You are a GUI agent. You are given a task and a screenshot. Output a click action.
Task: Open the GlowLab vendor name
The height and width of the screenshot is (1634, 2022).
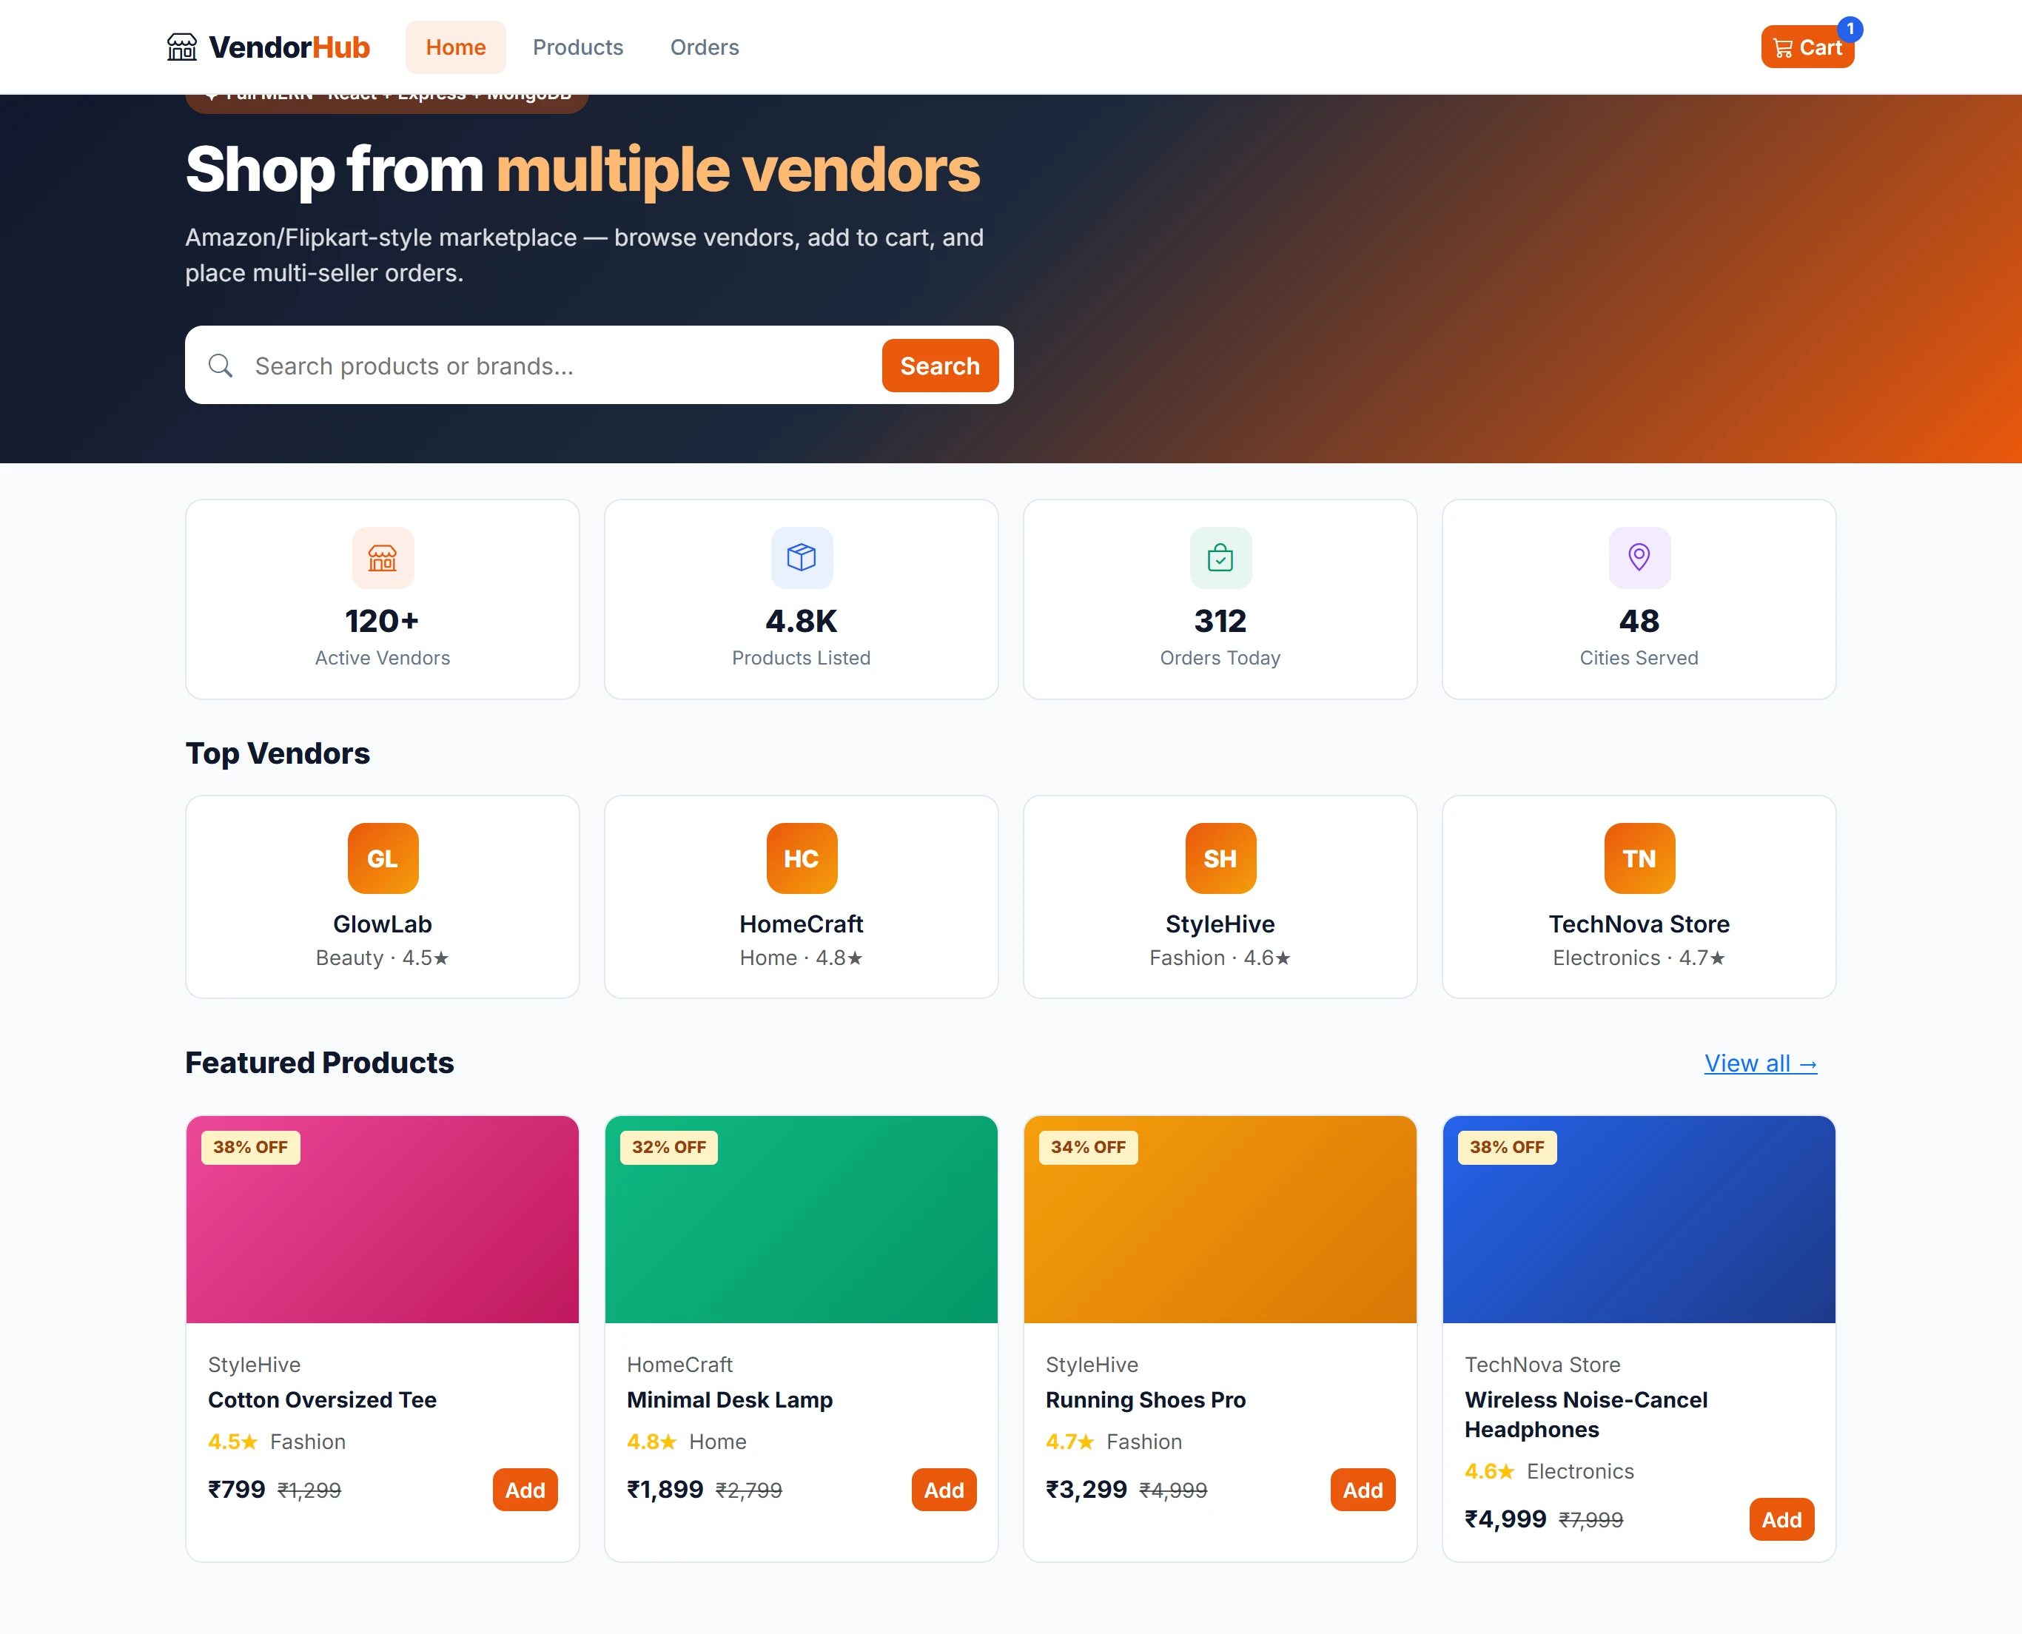[382, 924]
